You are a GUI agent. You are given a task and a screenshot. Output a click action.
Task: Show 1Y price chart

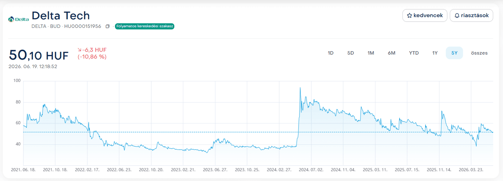[435, 53]
